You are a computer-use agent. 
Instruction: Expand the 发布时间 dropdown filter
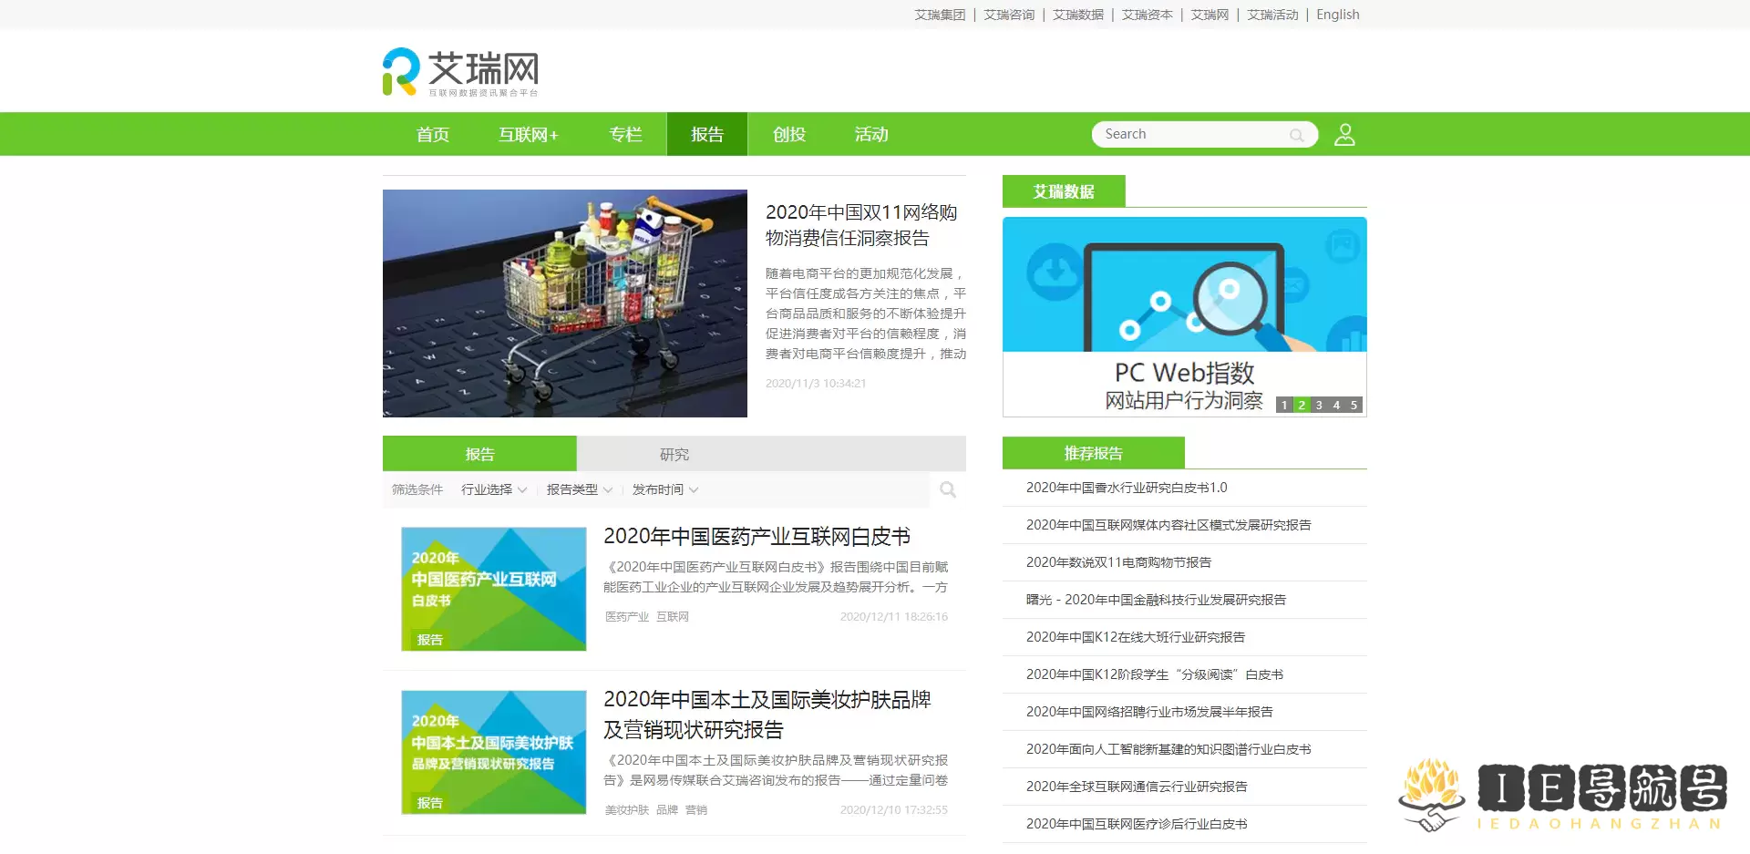[x=664, y=490]
